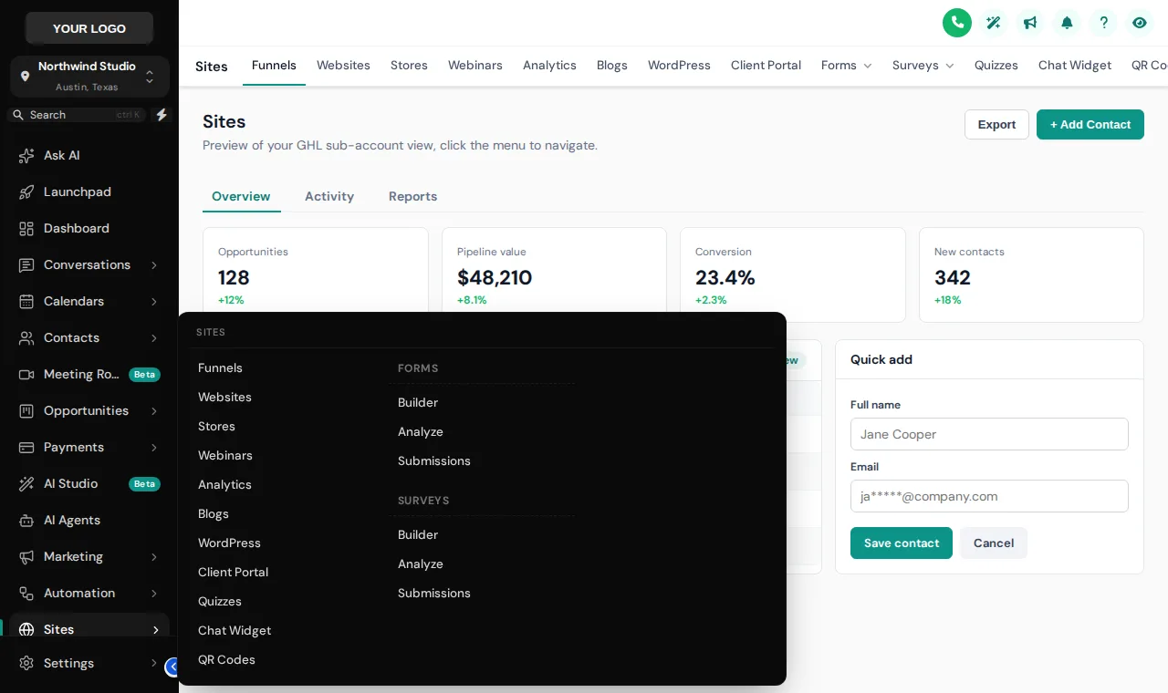Switch to the Reports tab

click(412, 196)
